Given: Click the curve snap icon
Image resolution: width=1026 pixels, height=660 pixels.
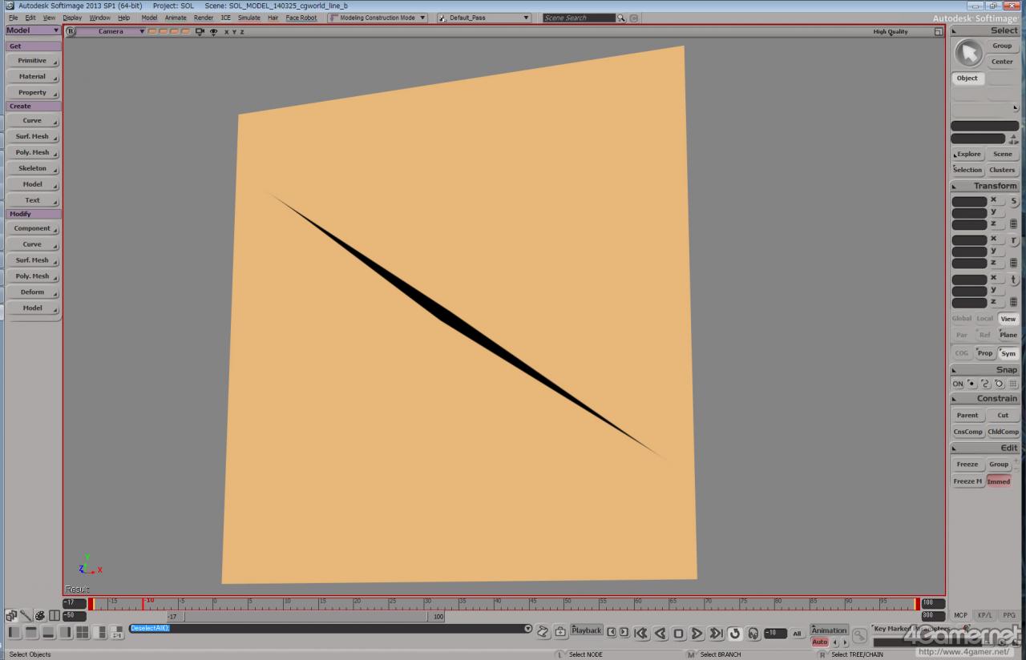Looking at the screenshot, I should coord(985,384).
